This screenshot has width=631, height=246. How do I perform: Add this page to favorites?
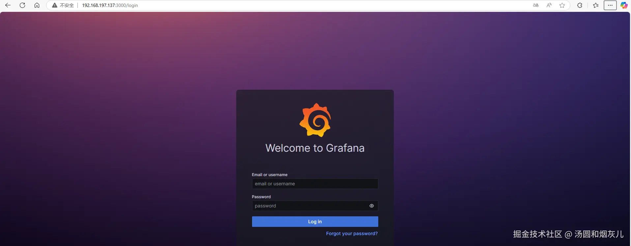coord(562,5)
